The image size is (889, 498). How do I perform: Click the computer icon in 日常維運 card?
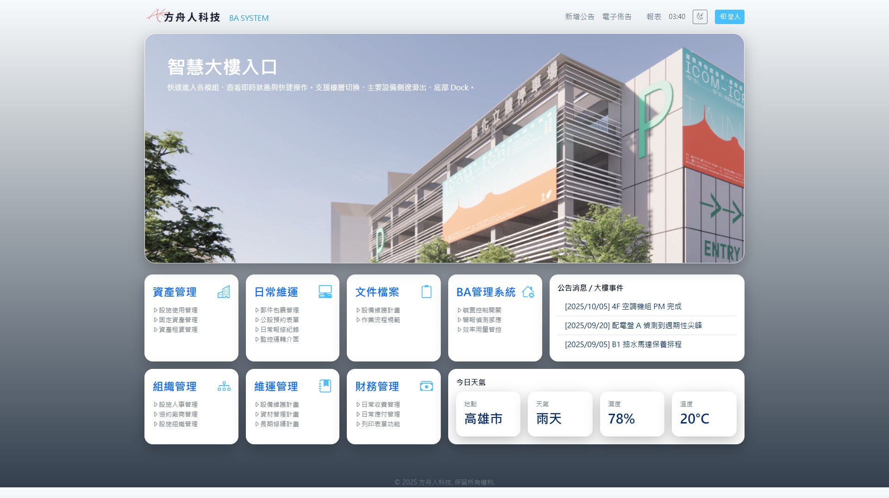(x=325, y=292)
